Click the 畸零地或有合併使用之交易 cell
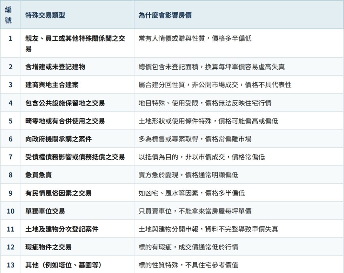 tap(78, 121)
